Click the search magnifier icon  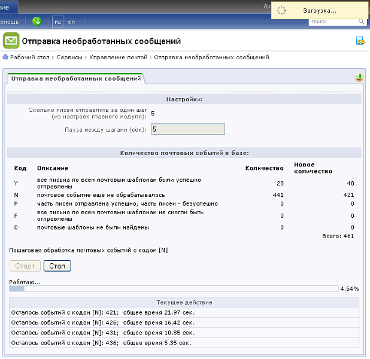pyautogui.click(x=362, y=22)
